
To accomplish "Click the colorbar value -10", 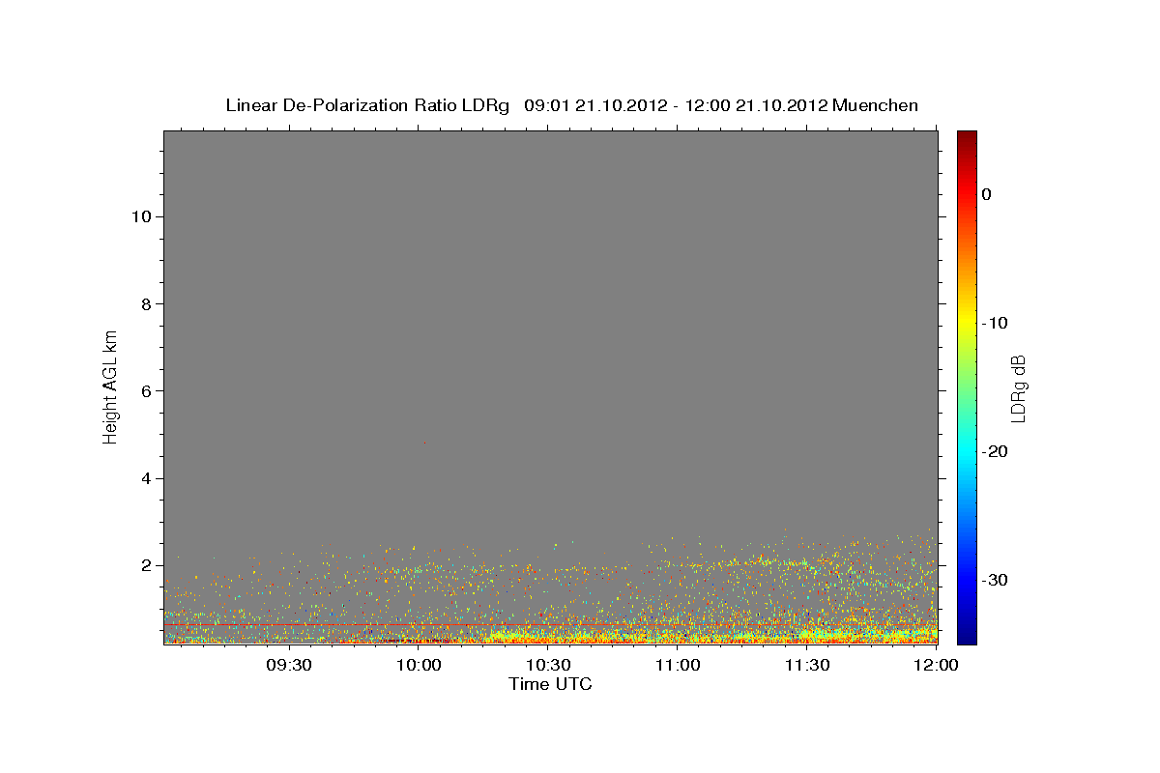I will click(996, 323).
